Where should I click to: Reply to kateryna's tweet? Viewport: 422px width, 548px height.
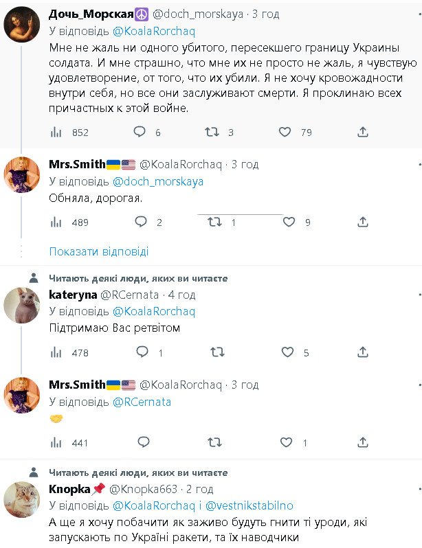click(x=142, y=352)
